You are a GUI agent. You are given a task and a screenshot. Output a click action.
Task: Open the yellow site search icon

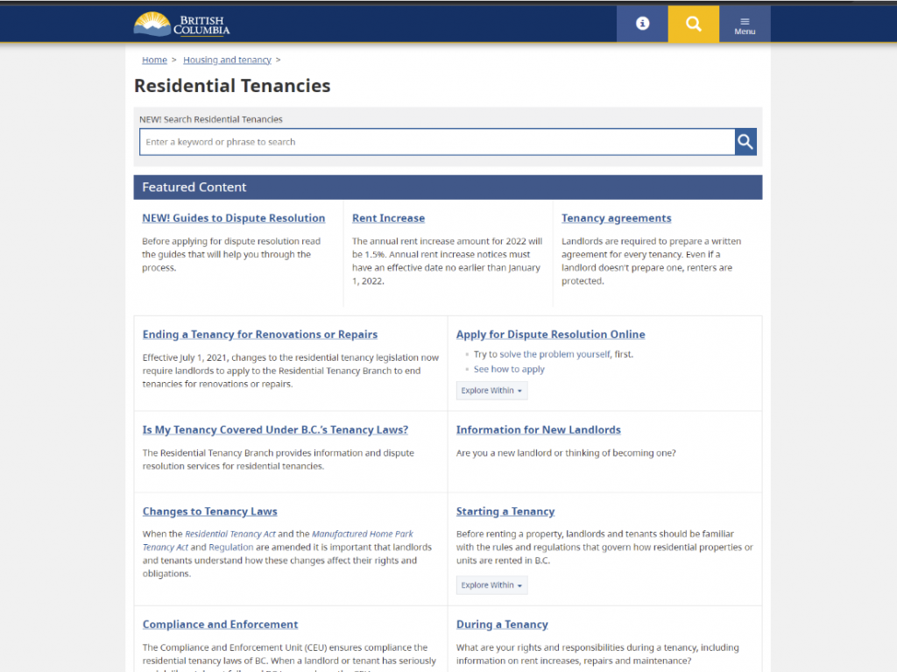(694, 24)
